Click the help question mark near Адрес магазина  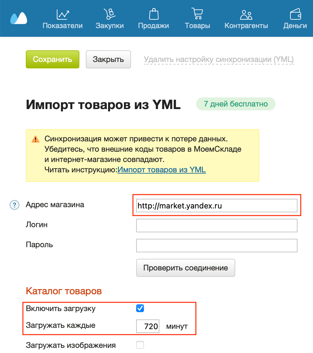(14, 205)
